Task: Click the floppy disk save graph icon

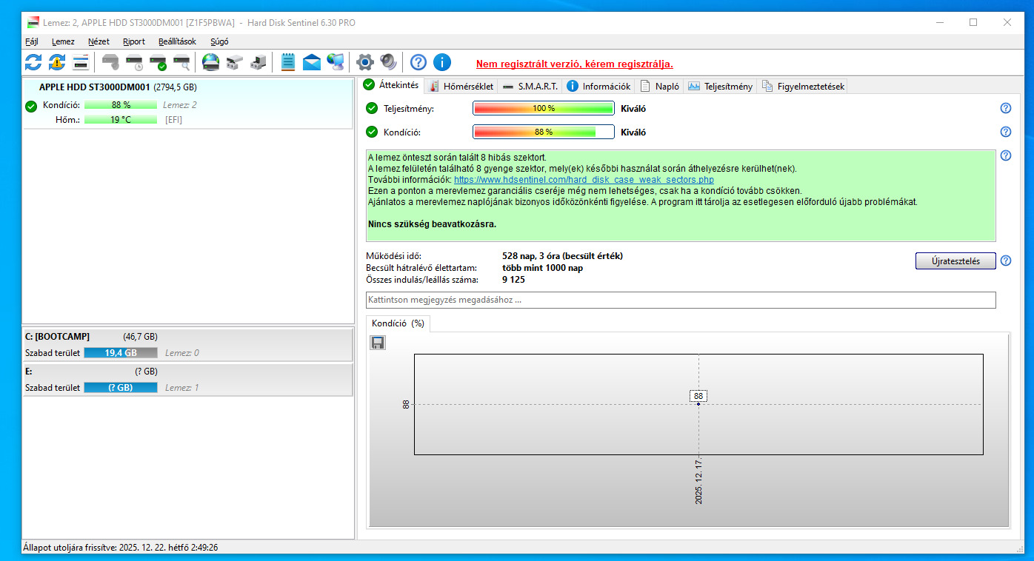Action: 378,342
